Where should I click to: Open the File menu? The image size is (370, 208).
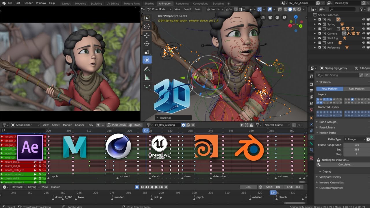click(10, 3)
